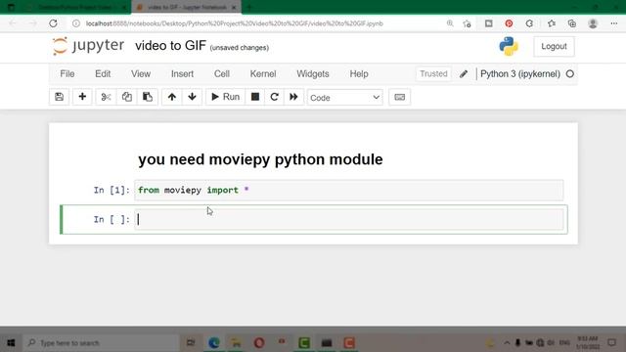Open the Widgets menu

(313, 74)
